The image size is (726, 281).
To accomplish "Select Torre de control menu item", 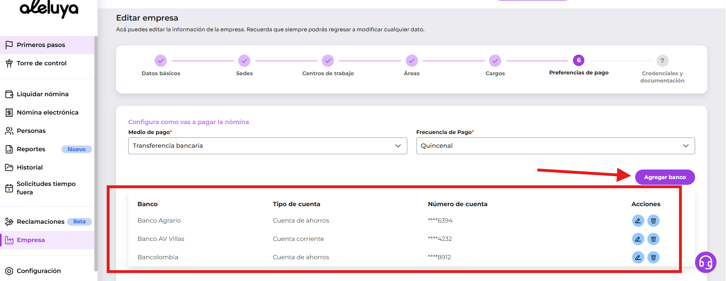I will (41, 63).
